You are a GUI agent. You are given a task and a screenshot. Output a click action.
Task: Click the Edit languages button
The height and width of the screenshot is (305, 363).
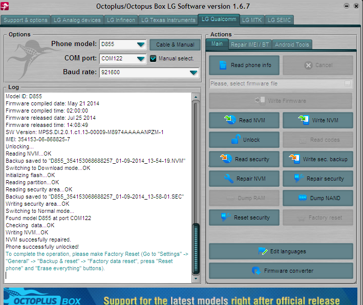click(x=281, y=251)
